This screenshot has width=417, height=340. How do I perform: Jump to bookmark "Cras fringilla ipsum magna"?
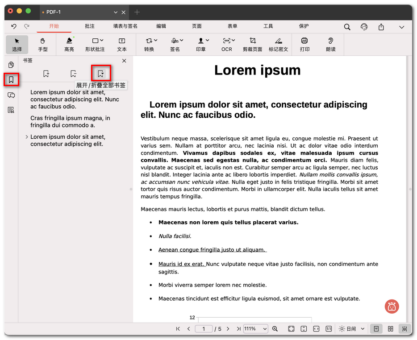pos(70,121)
